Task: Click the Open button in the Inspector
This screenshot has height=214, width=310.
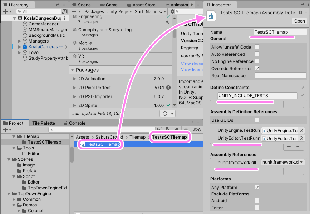Action: [x=299, y=21]
